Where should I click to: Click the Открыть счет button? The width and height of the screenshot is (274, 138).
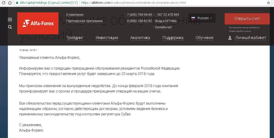click(247, 19)
